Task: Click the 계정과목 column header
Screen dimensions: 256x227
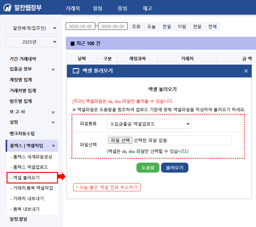Action: [137, 58]
